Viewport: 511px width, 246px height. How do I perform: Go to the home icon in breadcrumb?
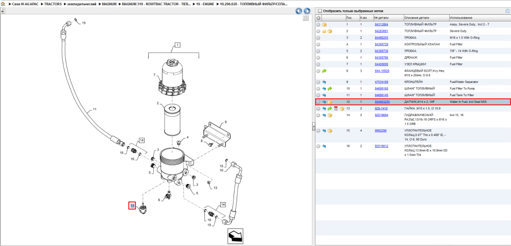3,4
